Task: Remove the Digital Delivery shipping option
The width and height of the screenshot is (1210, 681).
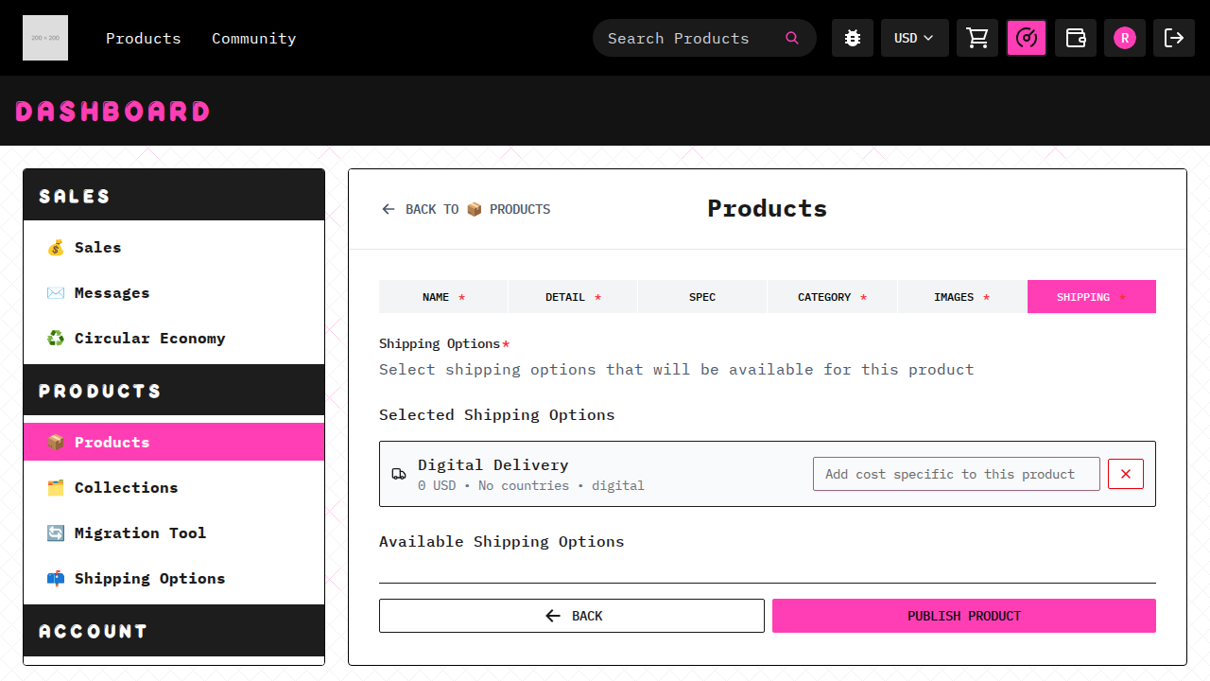Action: click(1126, 474)
